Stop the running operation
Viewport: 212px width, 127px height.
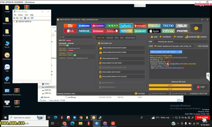pos(201,87)
